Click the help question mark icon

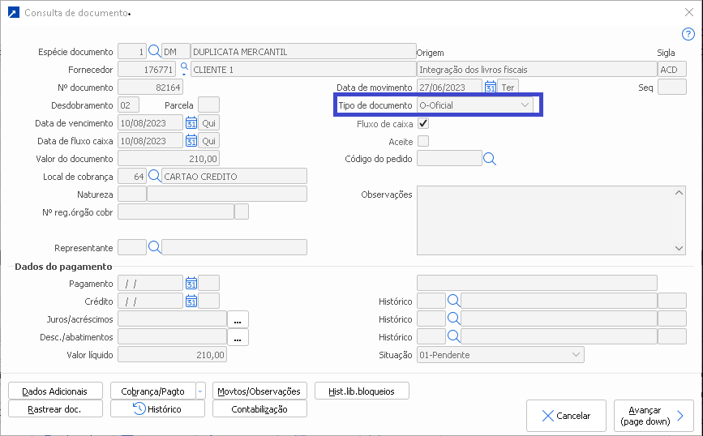[x=688, y=34]
